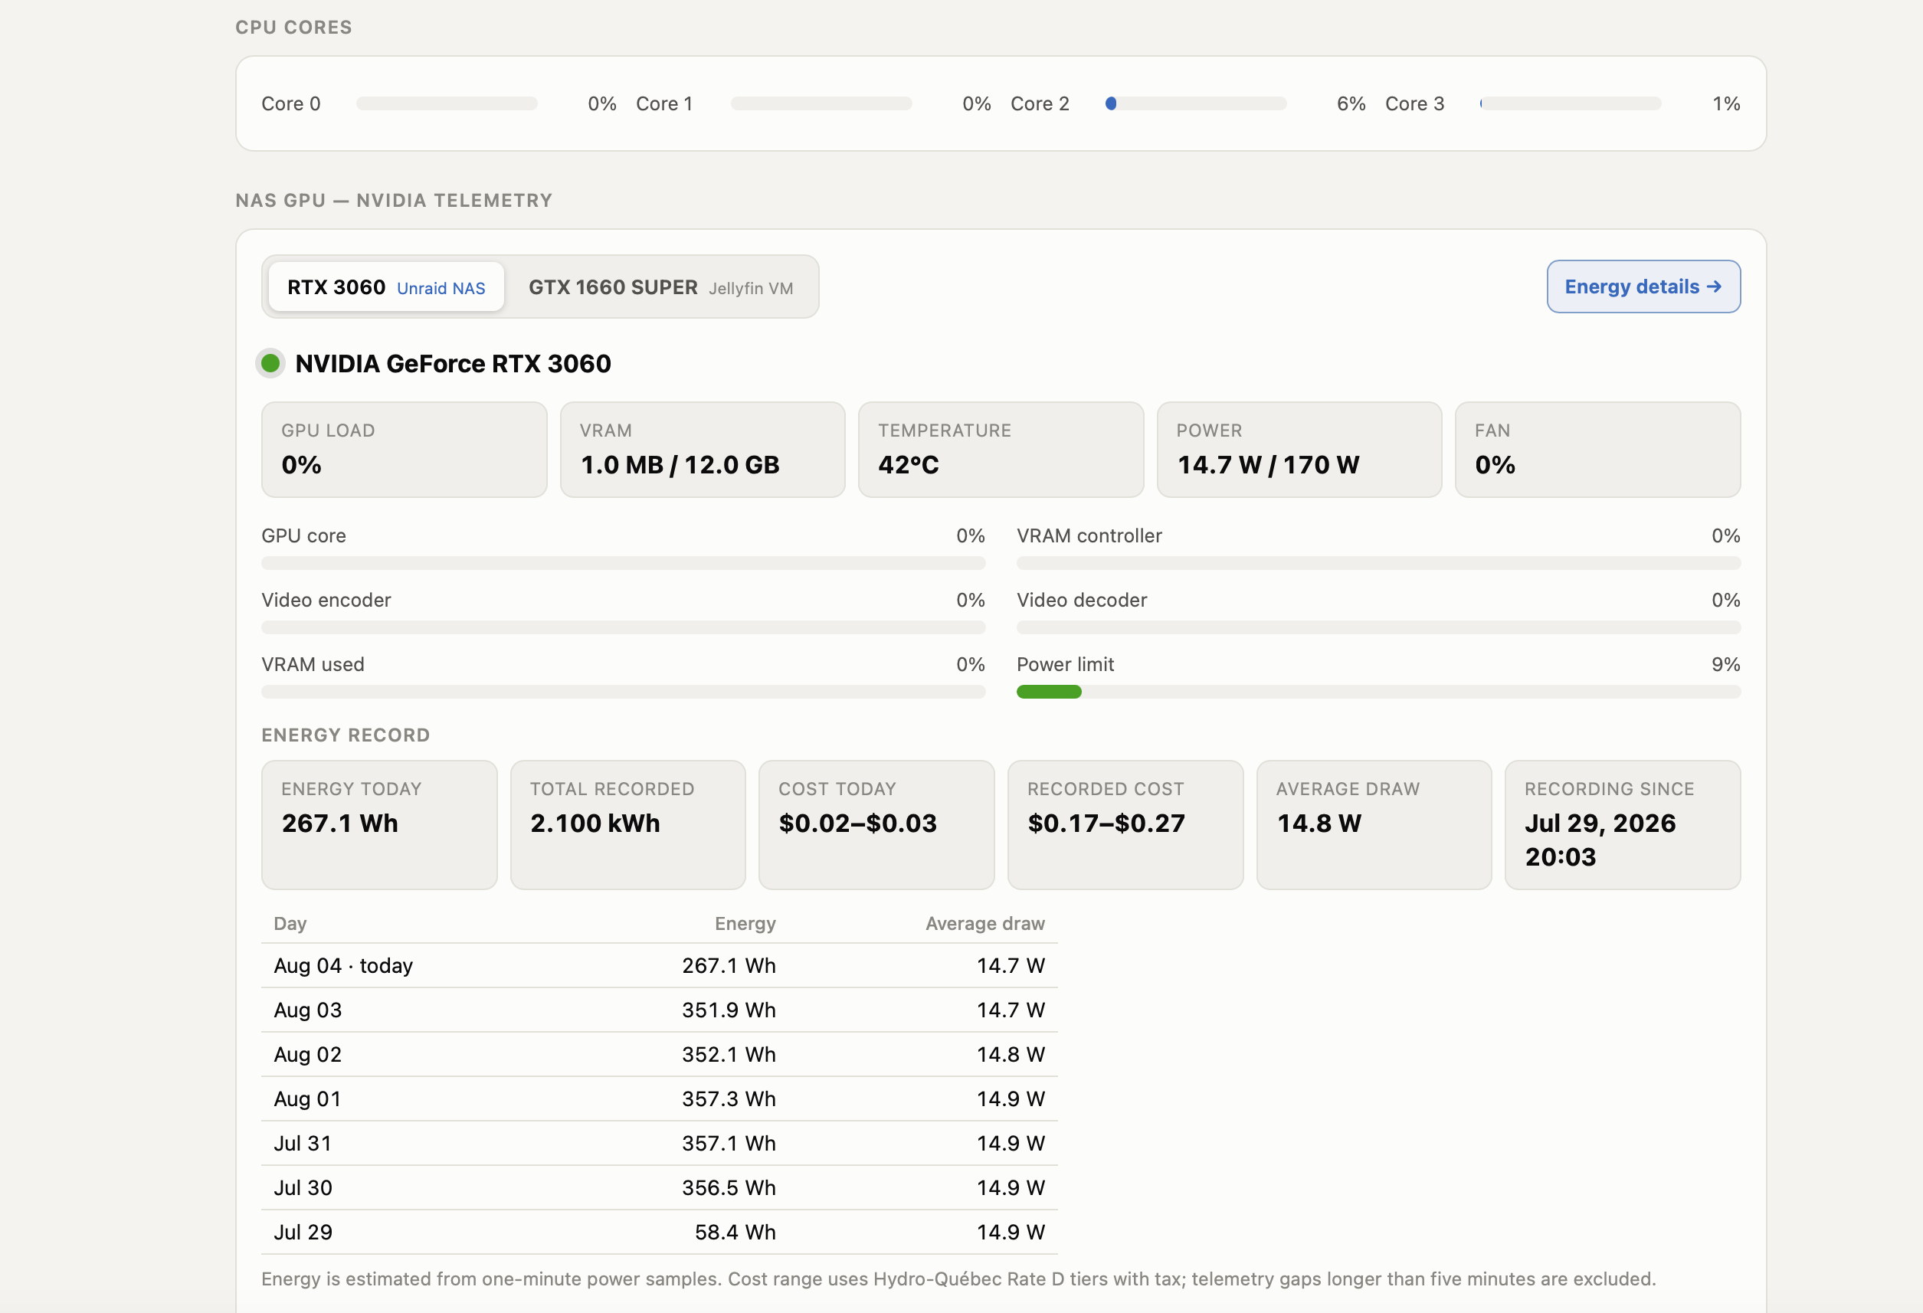Click the POWER 14.7 W card
This screenshot has height=1313, width=1923.
coord(1299,449)
